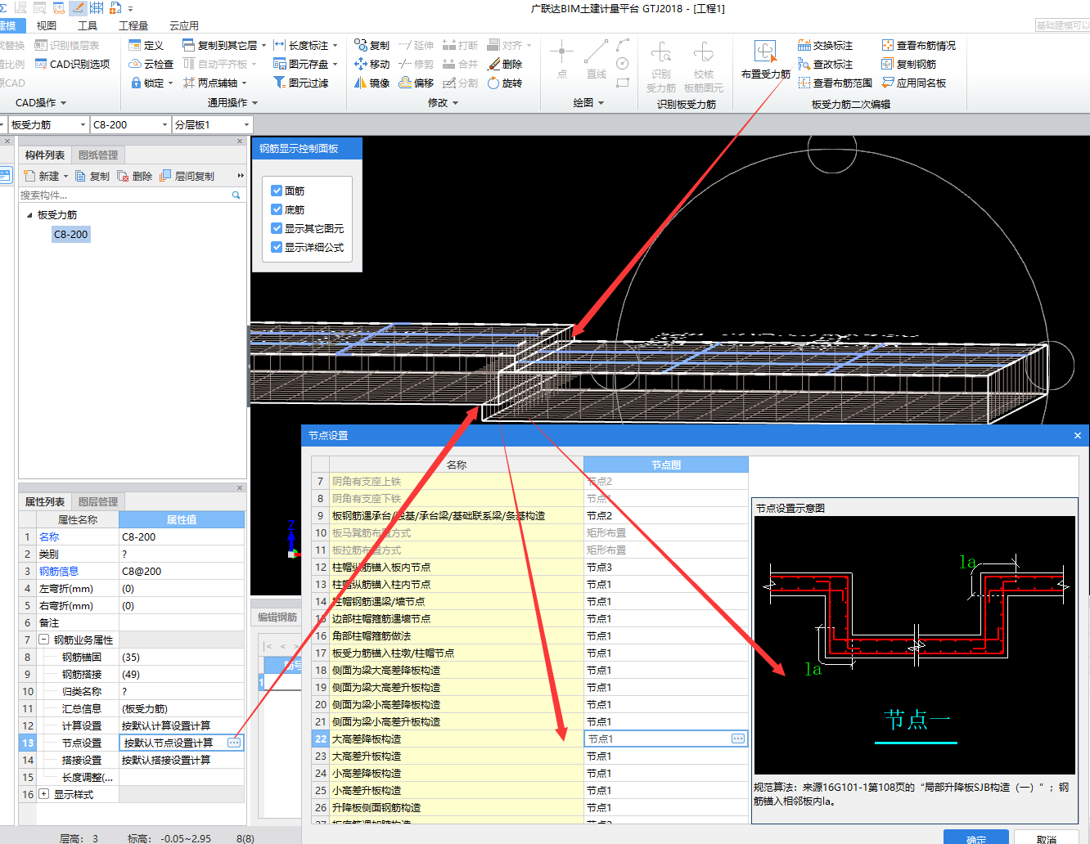
Task: Open the 视图 ribbon tab
Action: (47, 26)
